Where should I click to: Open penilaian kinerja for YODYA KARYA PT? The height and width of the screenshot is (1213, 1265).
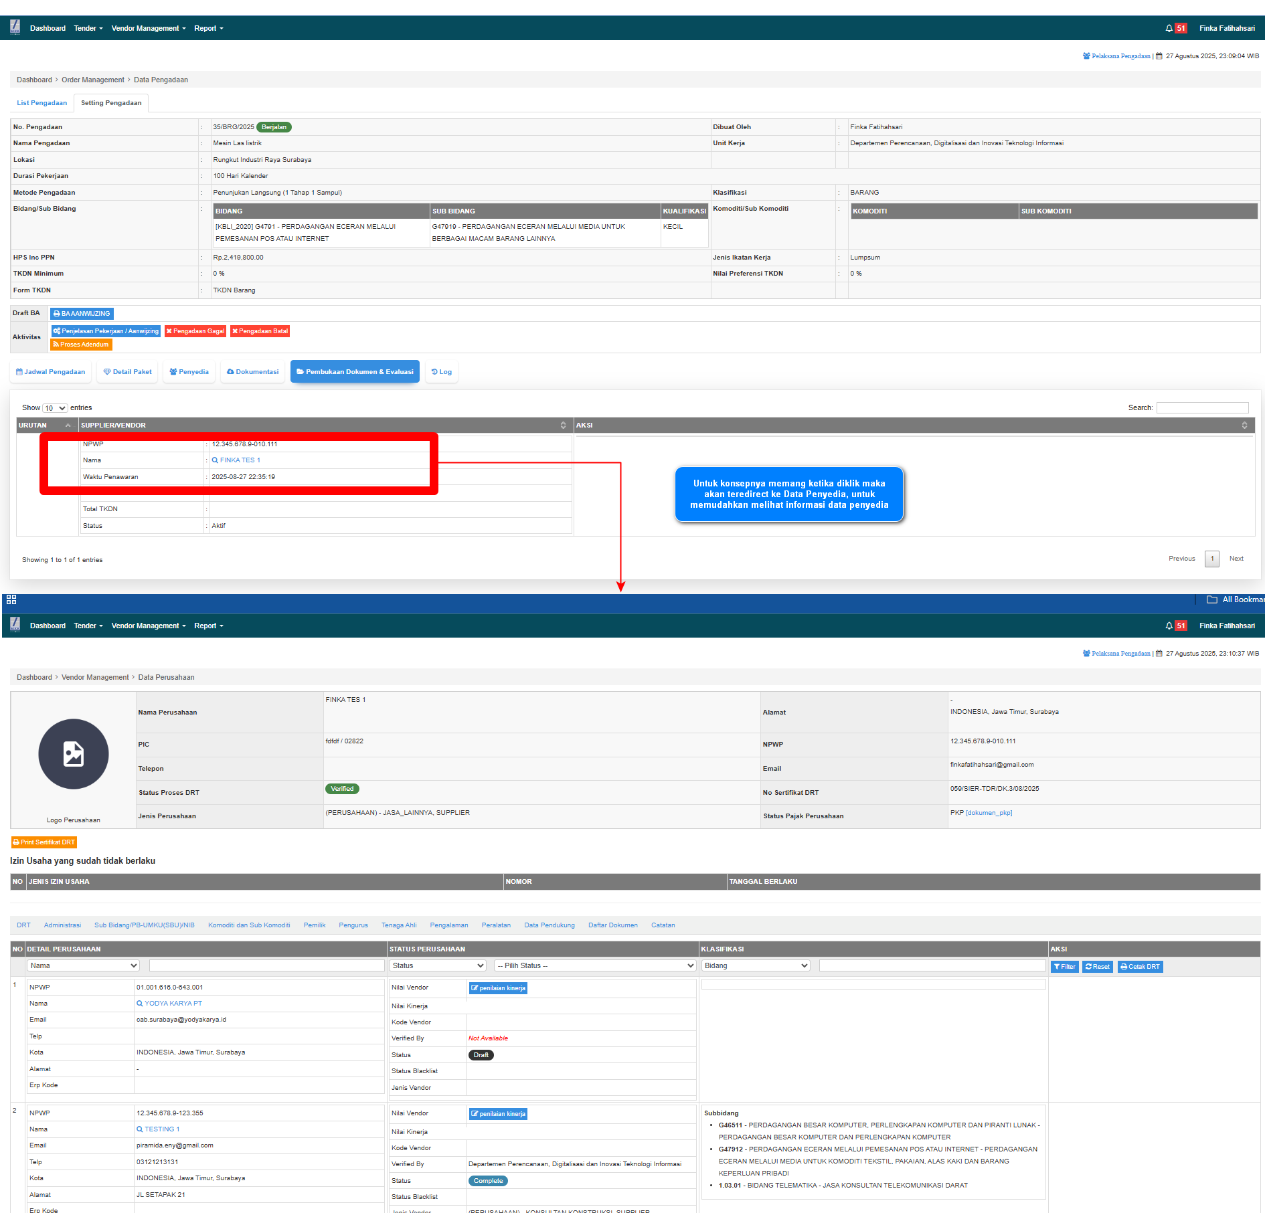point(498,988)
